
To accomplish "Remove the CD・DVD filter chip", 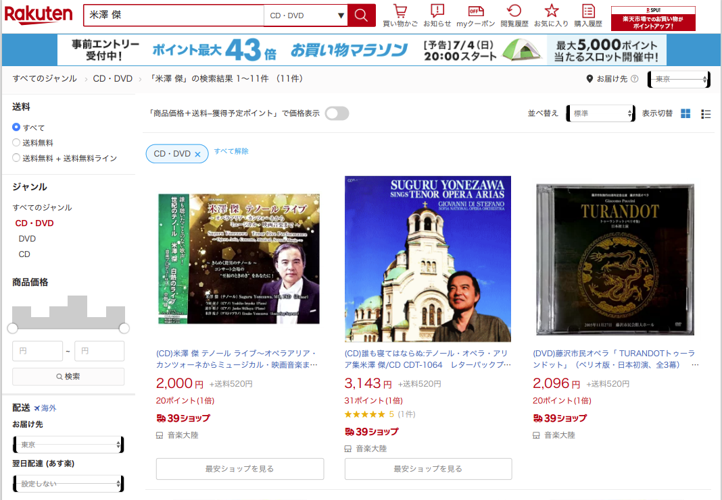I will (x=197, y=154).
